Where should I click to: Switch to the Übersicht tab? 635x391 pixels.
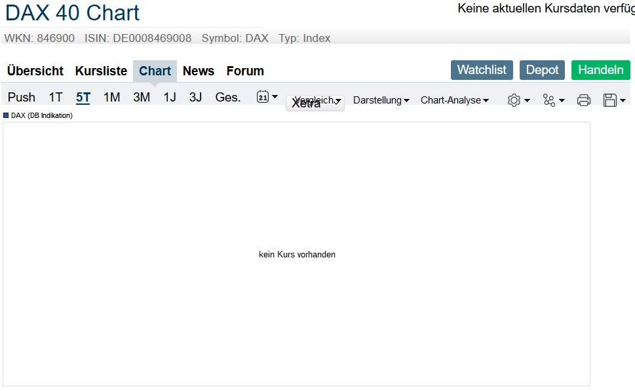tap(35, 71)
